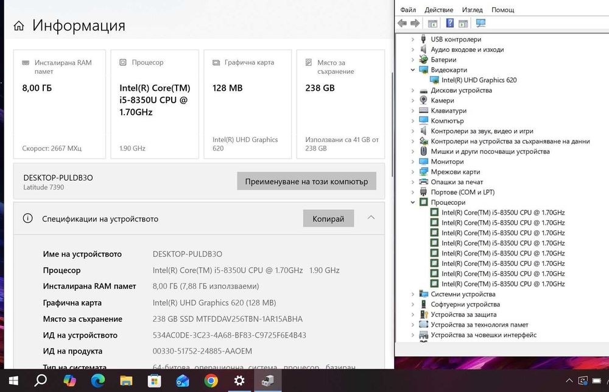Expand Портове (COM и LPT) node
Viewport: 609px width, 392px height.
click(x=412, y=192)
